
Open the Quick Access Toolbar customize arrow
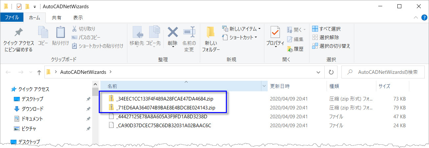click(34, 7)
